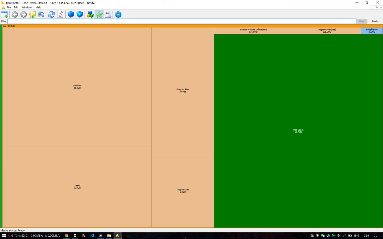Open the Help menu
Screen dimensions: 383x239
38,7
